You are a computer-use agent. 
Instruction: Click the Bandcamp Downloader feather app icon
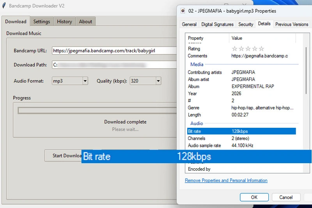click(4, 5)
